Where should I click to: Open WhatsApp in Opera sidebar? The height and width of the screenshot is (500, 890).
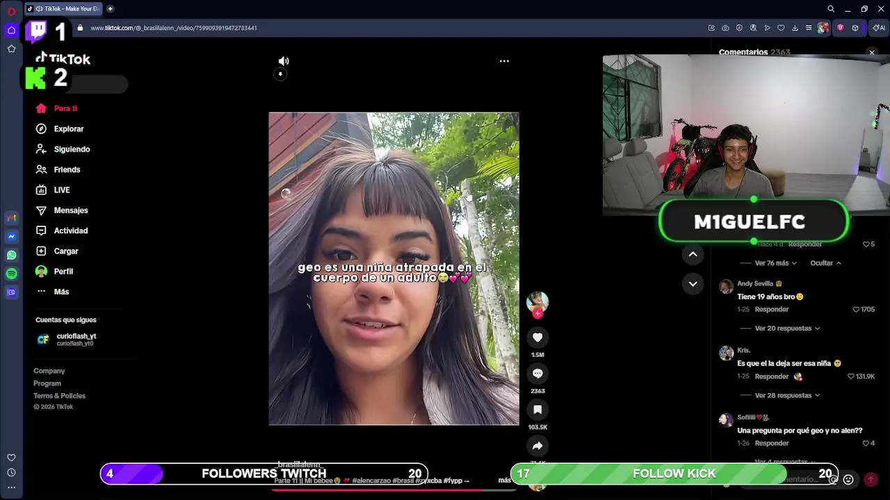tap(11, 255)
